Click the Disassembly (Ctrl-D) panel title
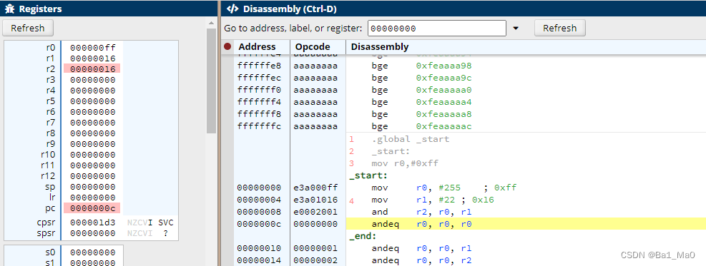The height and width of the screenshot is (266, 706). 290,9
